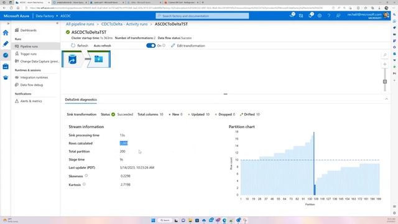The height and width of the screenshot is (224, 398).
Task: Open the Teams Chat taskbar icon
Action: click(183, 220)
